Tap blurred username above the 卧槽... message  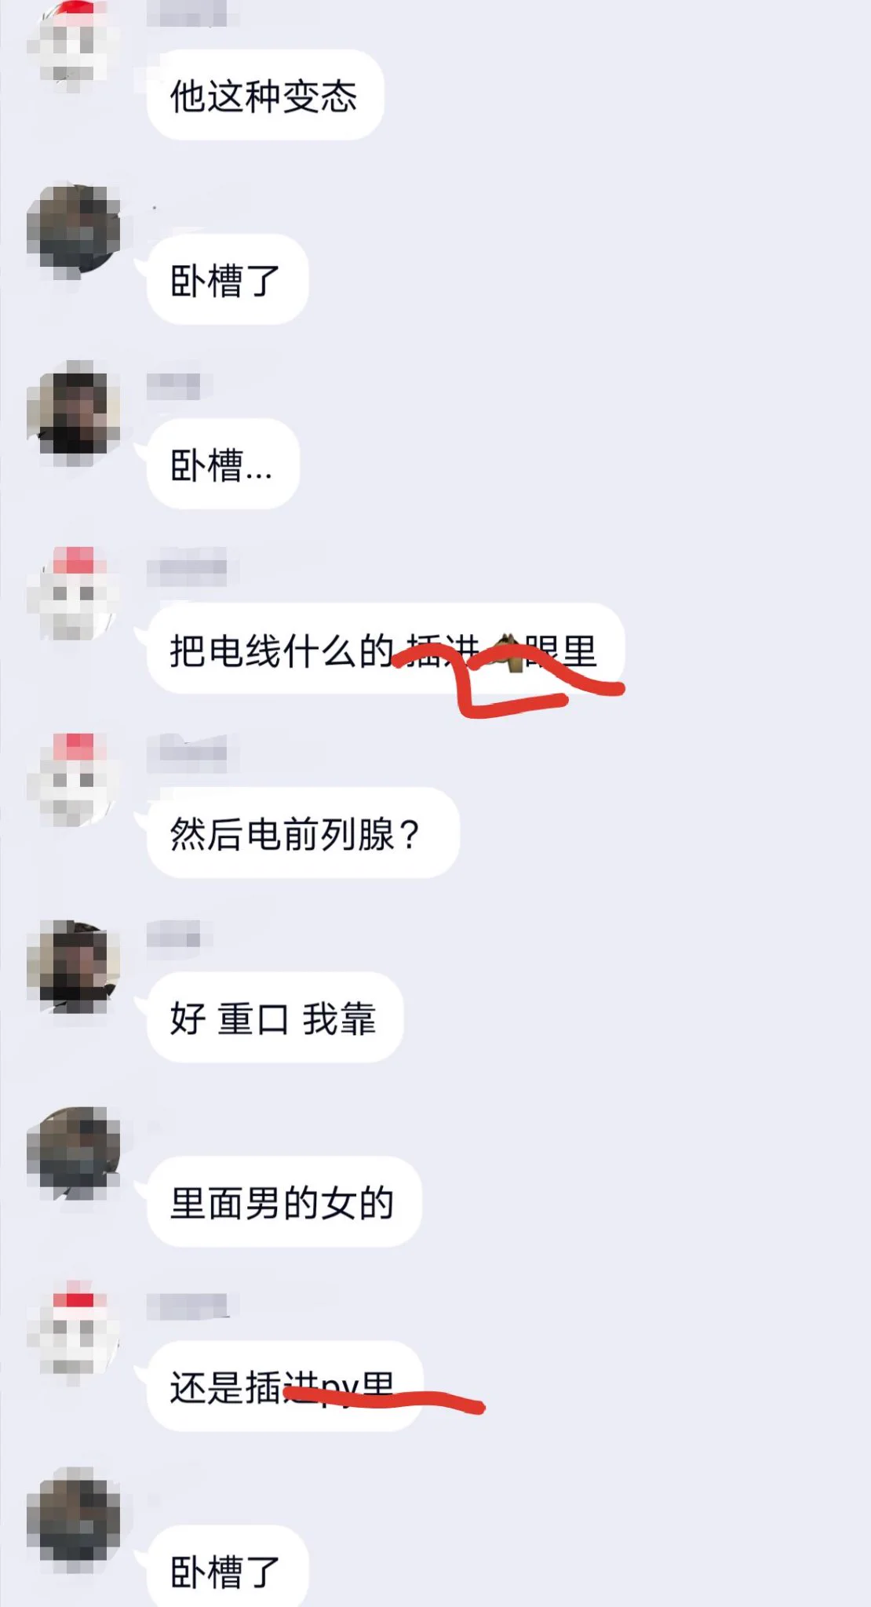click(173, 385)
